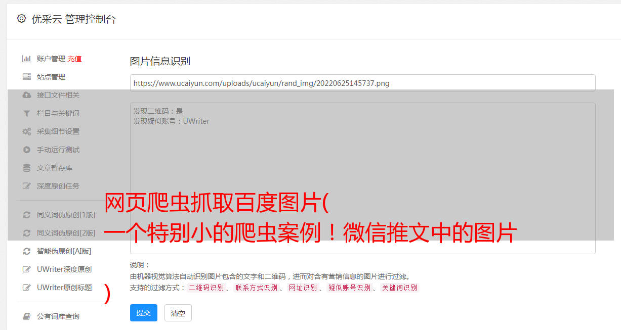Viewport: 621px width, 330px height.
Task: Click the 联系方式识别 tag
Action: [256, 288]
